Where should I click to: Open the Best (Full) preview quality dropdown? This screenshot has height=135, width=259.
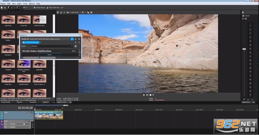point(76,12)
